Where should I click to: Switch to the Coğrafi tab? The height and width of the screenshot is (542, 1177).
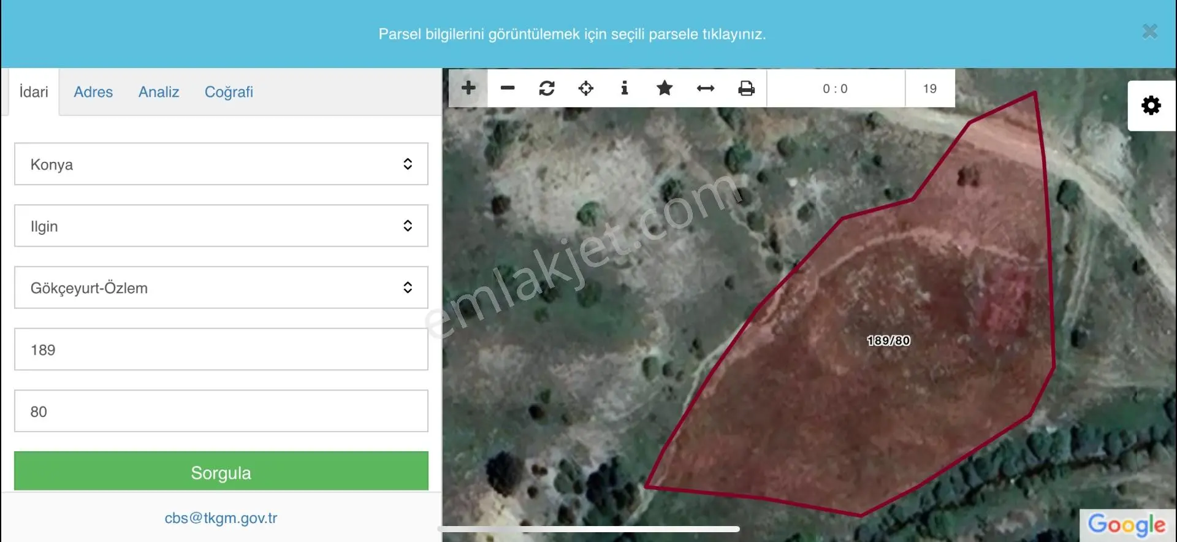point(229,92)
